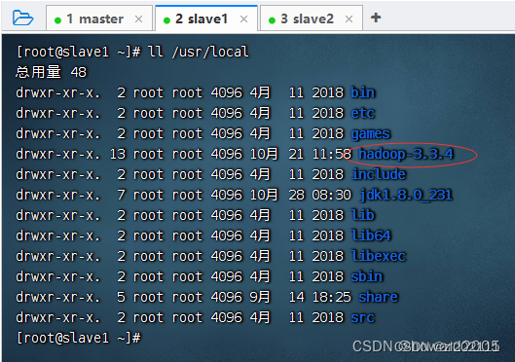Viewport: 515px width, 362px height.
Task: Click link count '5' in share row
Action: [x=121, y=297]
